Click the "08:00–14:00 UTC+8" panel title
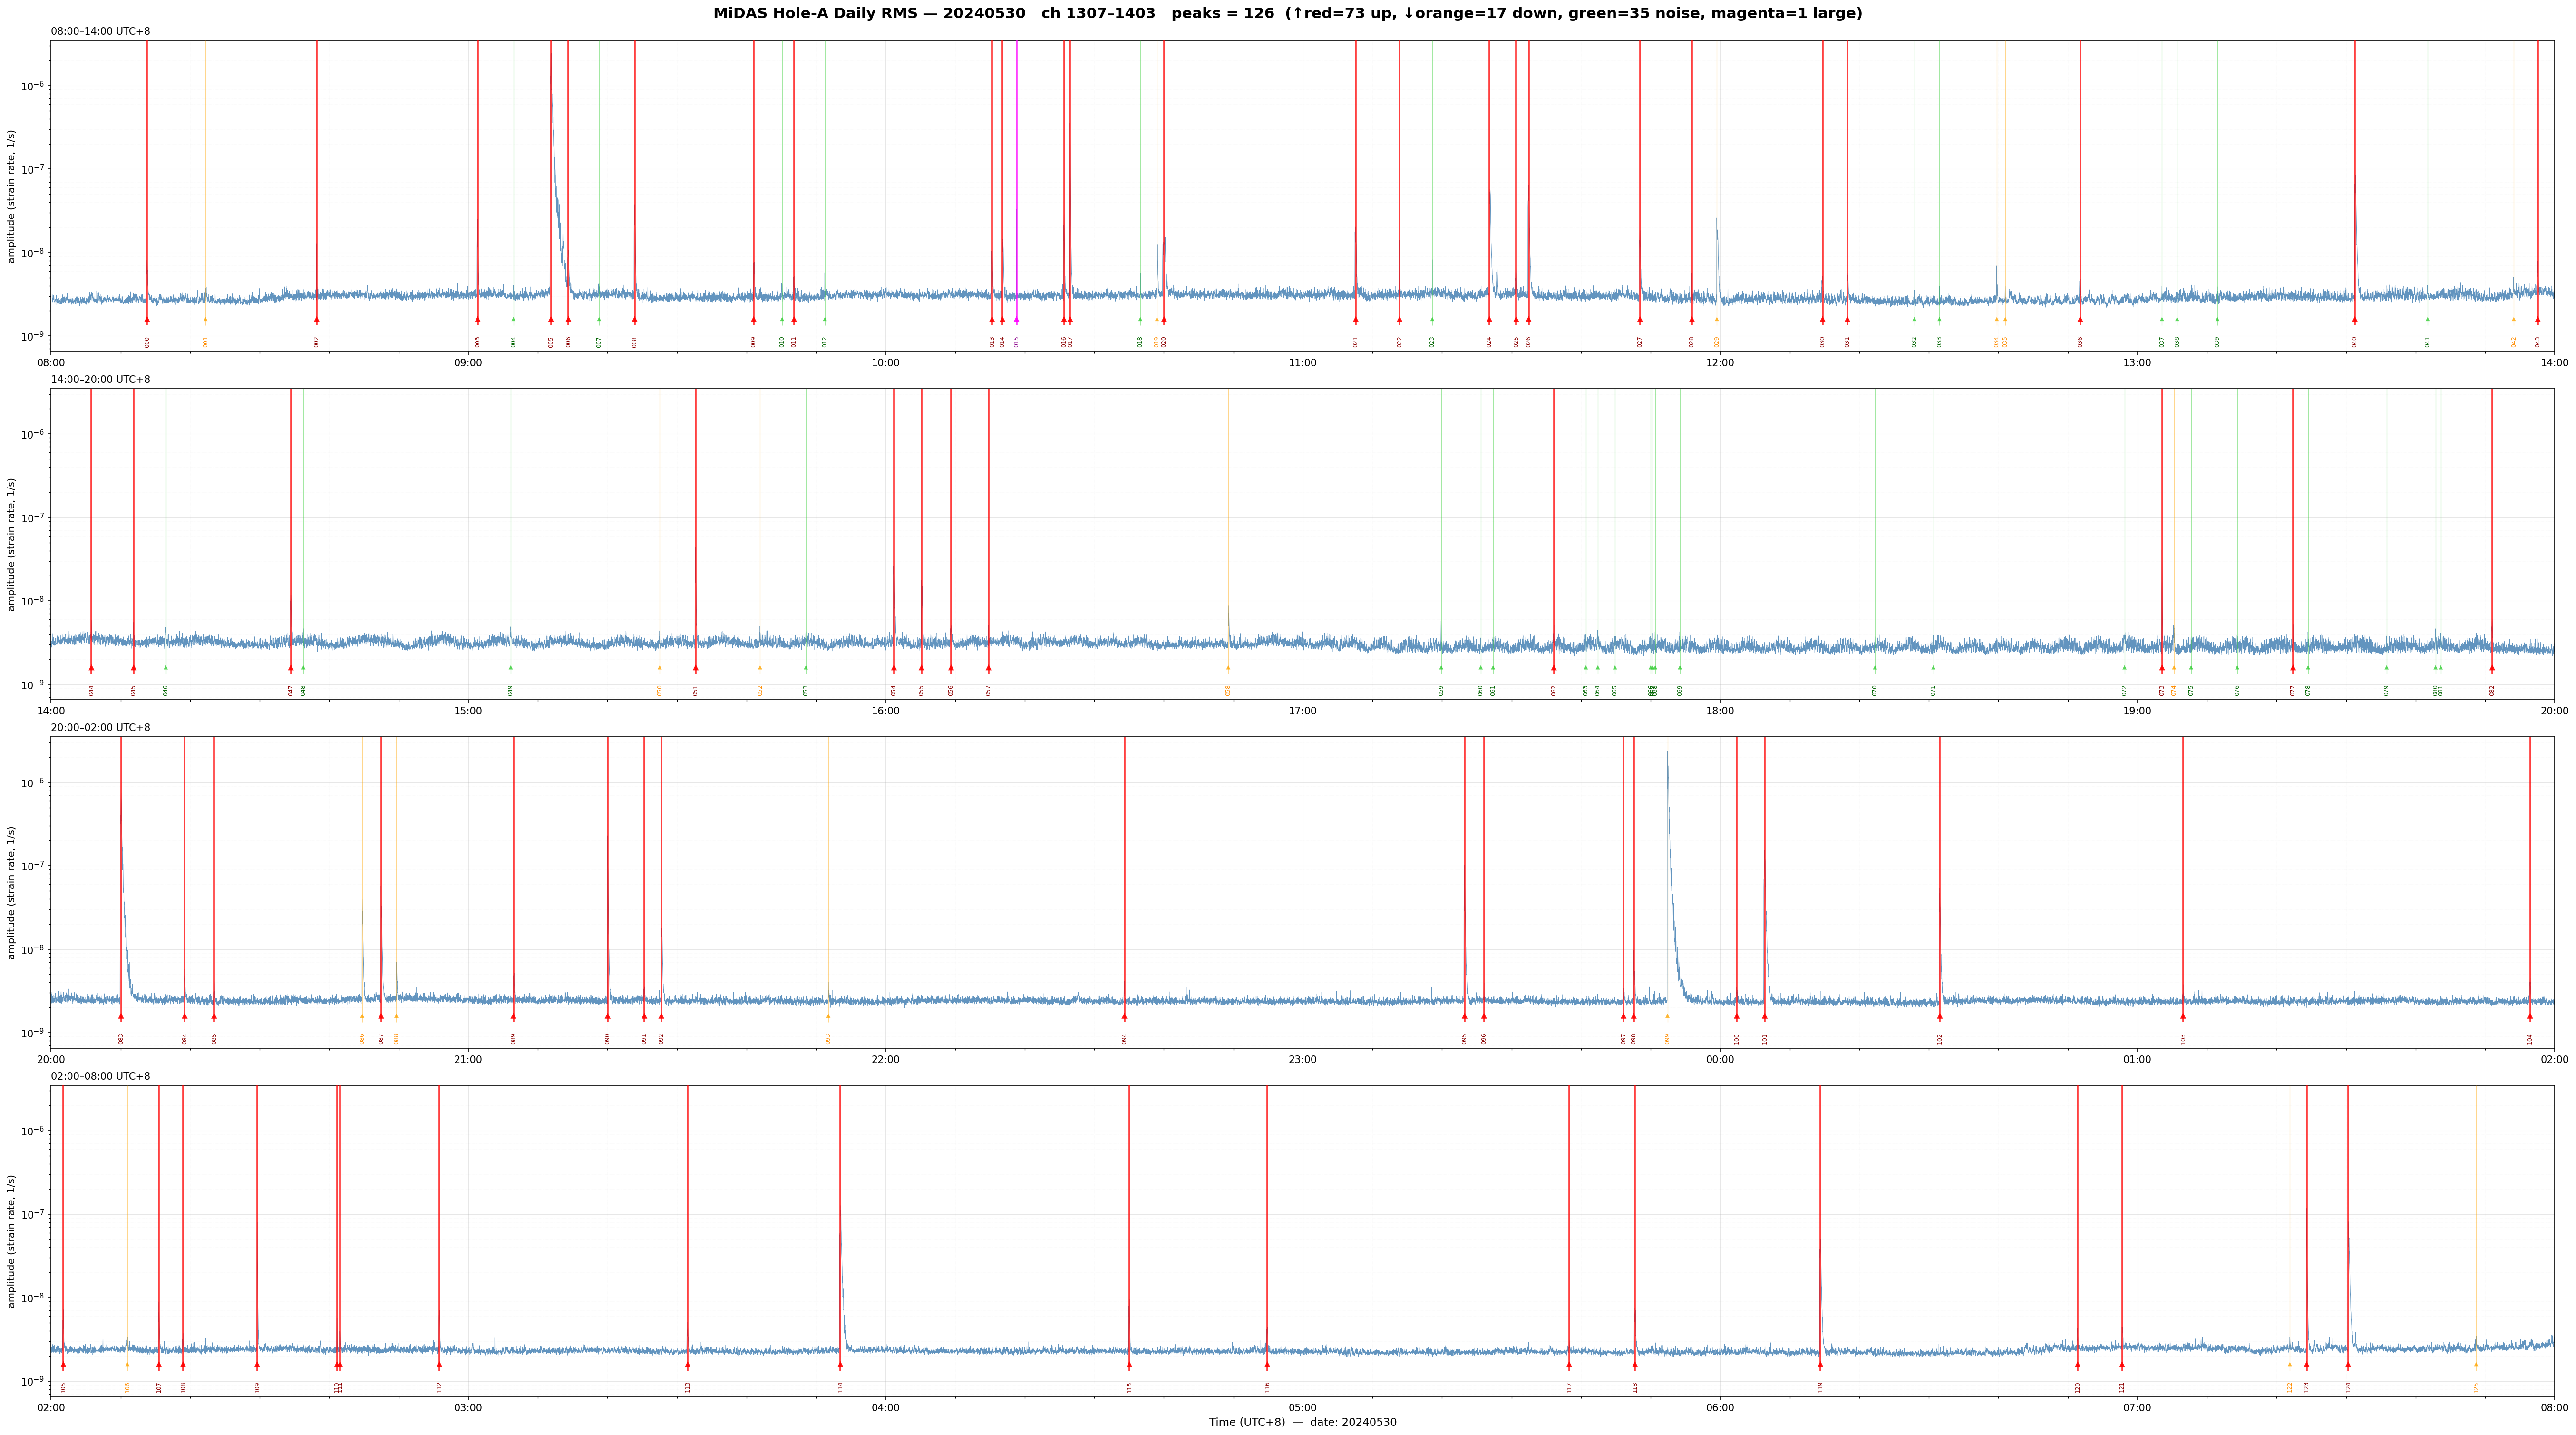 point(101,32)
